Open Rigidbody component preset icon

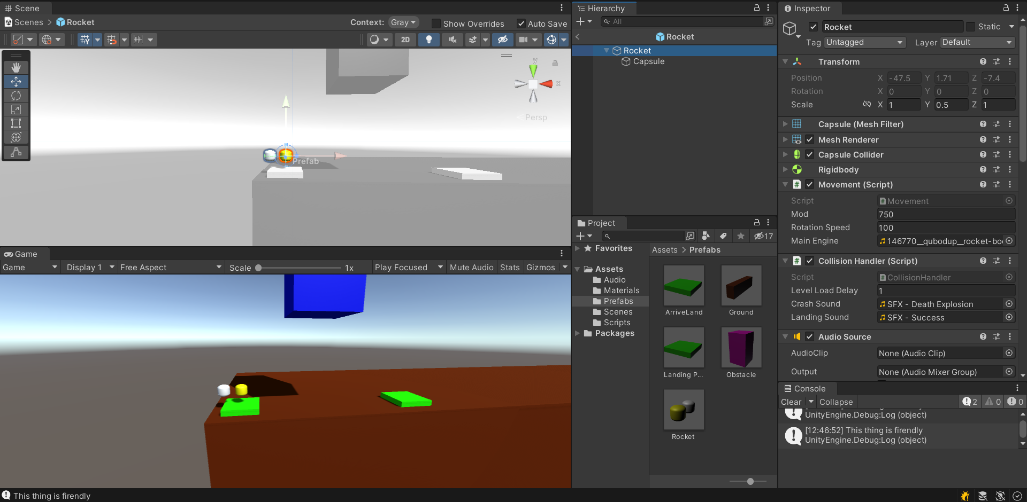pos(997,169)
